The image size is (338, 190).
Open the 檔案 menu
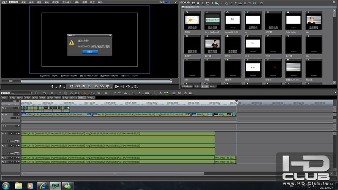click(24, 3)
